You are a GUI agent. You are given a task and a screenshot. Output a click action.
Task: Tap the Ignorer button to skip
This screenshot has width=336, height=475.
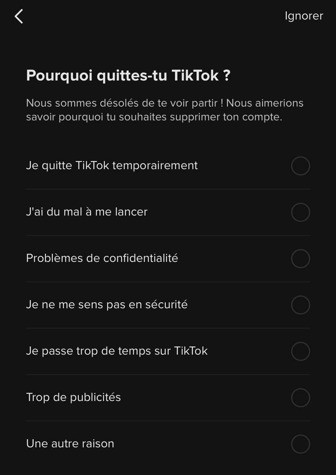point(303,16)
